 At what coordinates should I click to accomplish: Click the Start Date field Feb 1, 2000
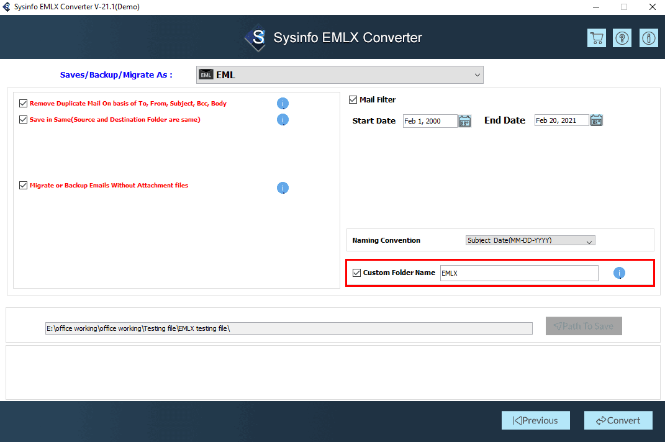click(x=430, y=121)
